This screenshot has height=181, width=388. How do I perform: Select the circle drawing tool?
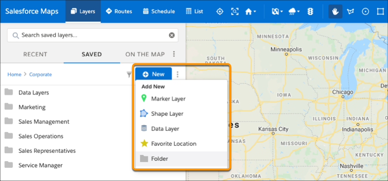pos(365,12)
